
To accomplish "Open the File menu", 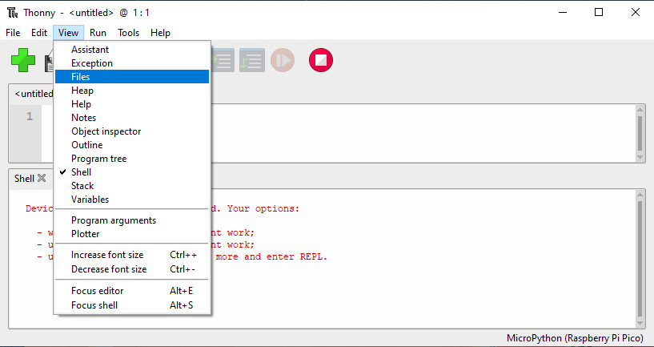I will click(13, 33).
